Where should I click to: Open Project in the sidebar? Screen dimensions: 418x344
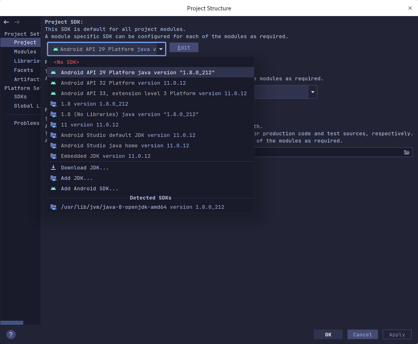coord(20,43)
